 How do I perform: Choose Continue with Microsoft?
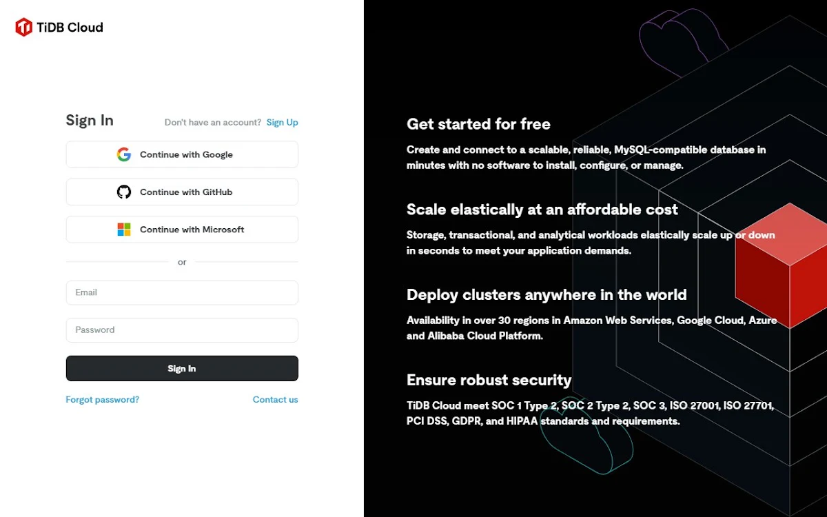coord(182,230)
